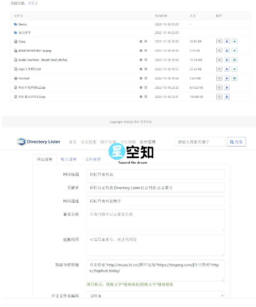The image size is (256, 307).
Task: Copy link of 45047061007431-lp.png
Action: click(219, 51)
